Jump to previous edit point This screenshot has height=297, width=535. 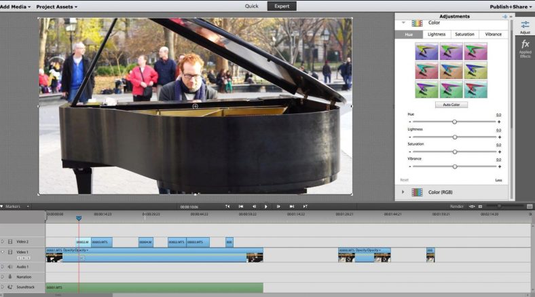[x=241, y=206]
